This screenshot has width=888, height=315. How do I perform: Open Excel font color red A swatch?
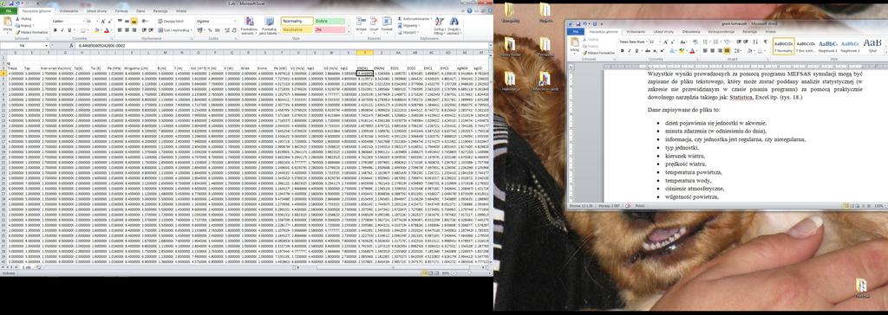[107, 30]
